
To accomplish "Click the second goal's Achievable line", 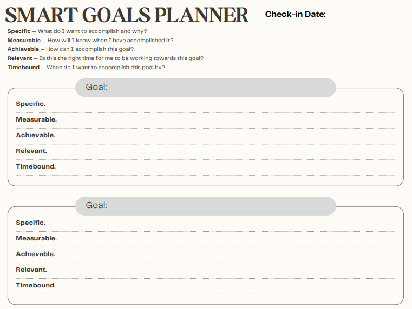I will 206,256.
